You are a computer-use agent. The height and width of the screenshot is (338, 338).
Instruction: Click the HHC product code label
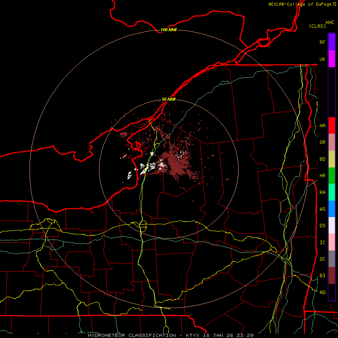(x=330, y=23)
